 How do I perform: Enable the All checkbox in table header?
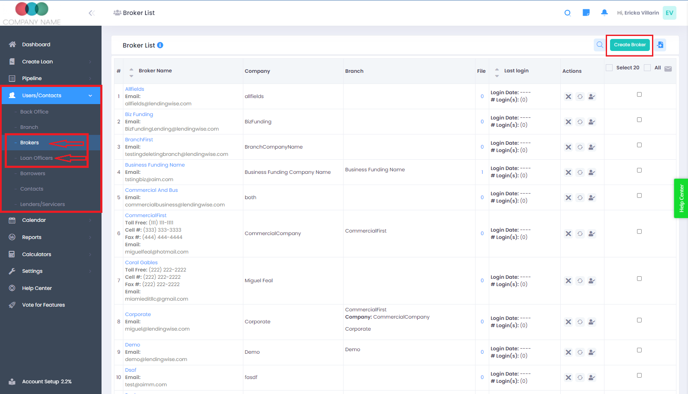point(647,68)
